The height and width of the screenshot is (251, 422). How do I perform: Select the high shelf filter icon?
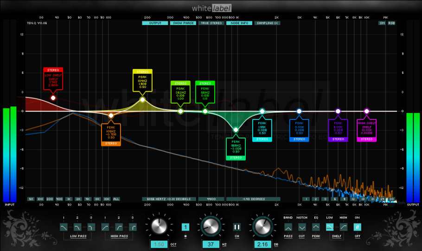pyautogui.click(x=344, y=227)
